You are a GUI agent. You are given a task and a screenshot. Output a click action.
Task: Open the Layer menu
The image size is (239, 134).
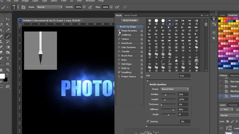(x=35, y=1)
